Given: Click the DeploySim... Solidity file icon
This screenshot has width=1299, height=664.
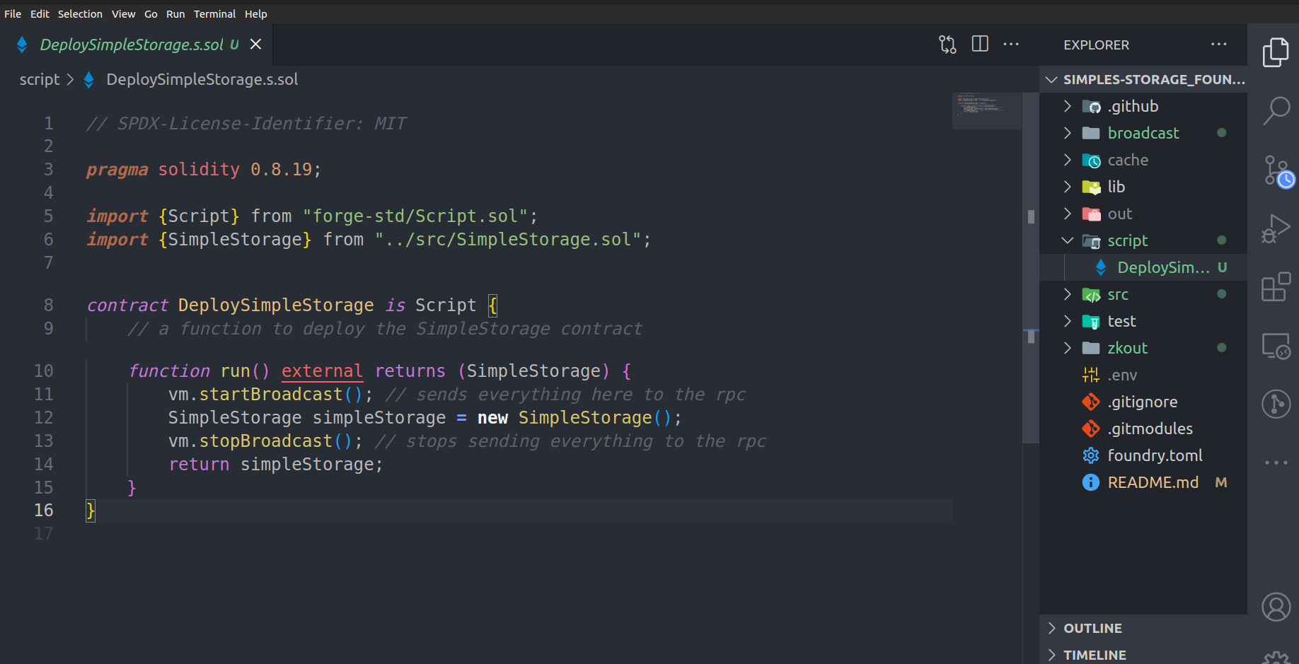Looking at the screenshot, I should [x=1101, y=267].
